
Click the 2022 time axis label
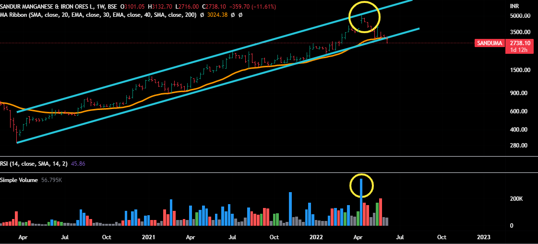(316, 237)
